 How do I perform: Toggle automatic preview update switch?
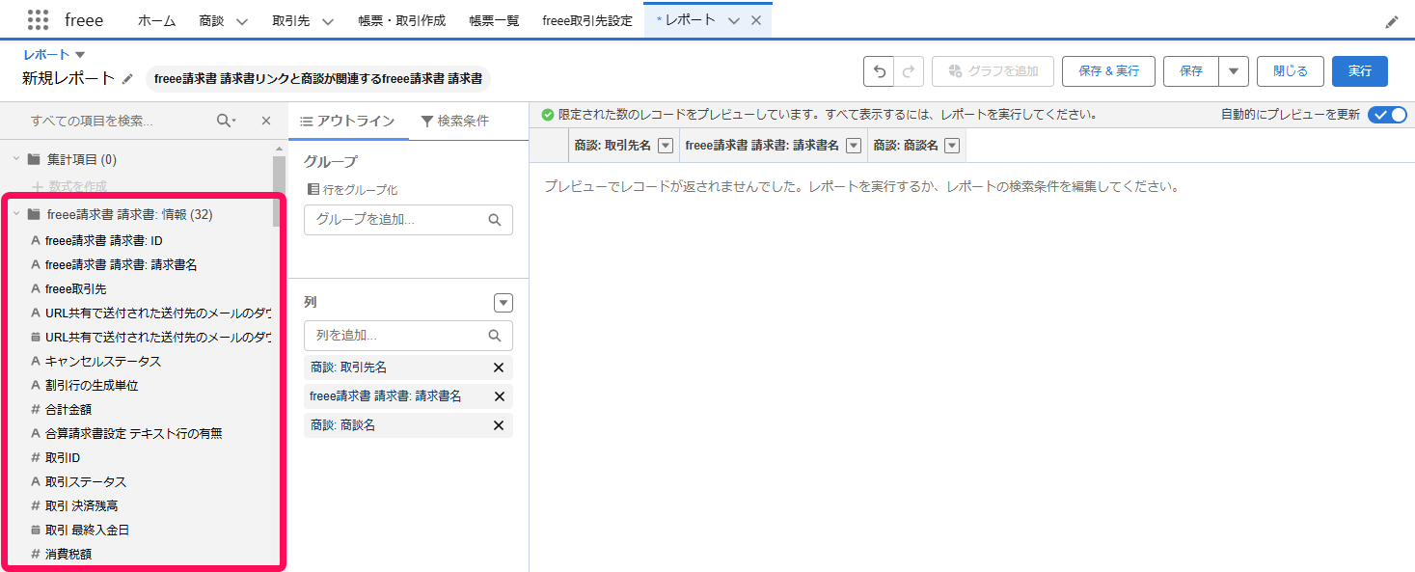click(1387, 114)
